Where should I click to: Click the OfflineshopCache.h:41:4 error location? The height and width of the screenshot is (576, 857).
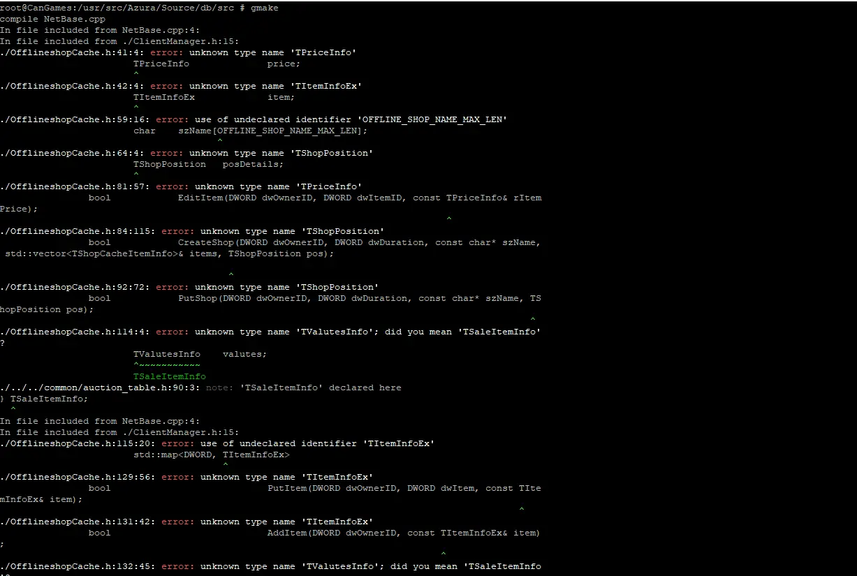[72, 52]
